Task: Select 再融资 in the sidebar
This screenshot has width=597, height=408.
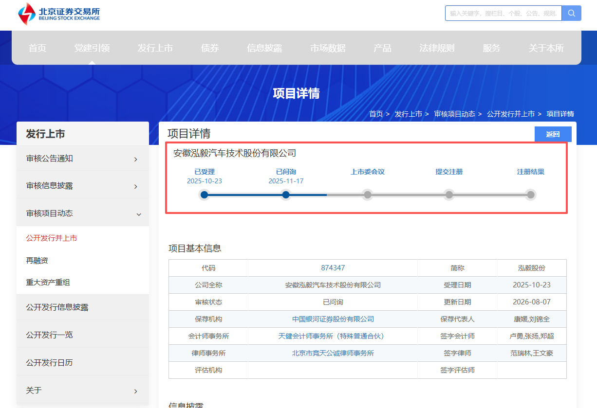Action: tap(37, 260)
